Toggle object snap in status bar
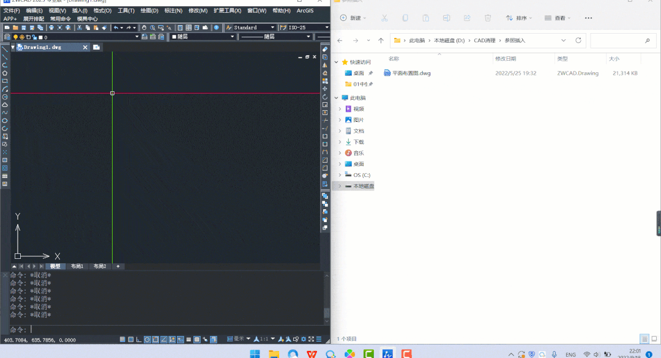The width and height of the screenshot is (661, 358). pos(155,340)
